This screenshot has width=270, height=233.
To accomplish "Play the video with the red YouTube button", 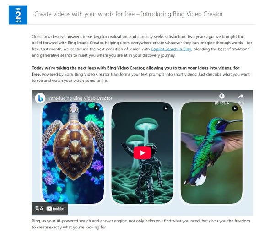I will coord(142,153).
